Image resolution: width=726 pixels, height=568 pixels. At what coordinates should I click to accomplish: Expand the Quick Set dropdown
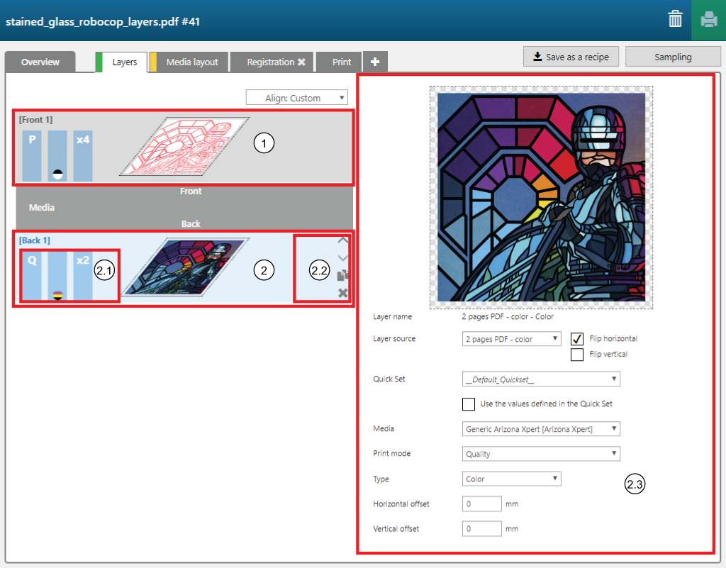(541, 379)
